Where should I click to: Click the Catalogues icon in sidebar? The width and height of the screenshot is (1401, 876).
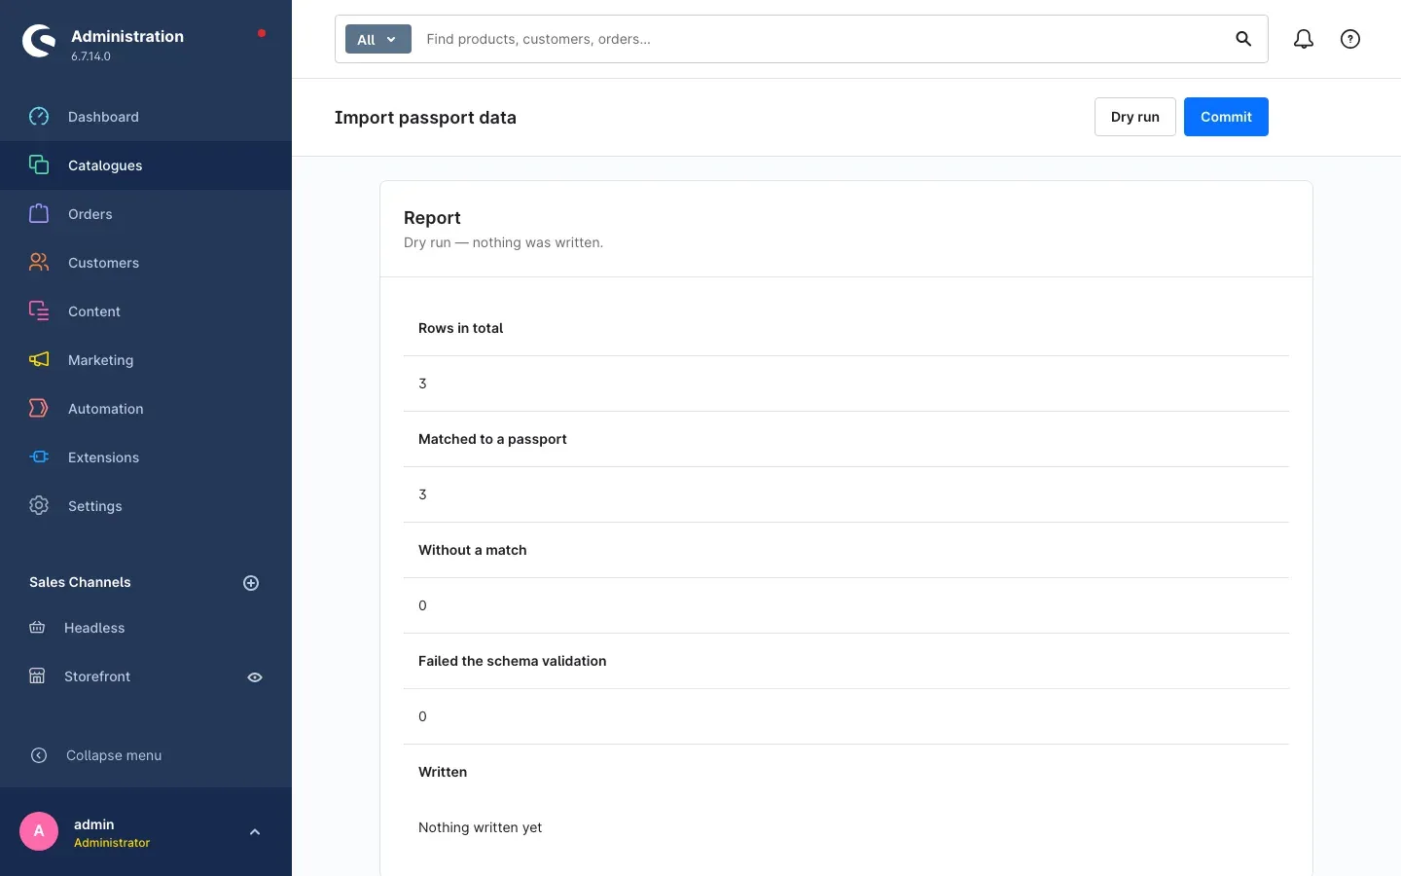pos(39,165)
